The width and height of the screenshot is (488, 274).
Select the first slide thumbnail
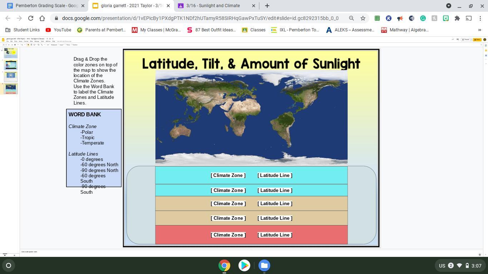coord(11,53)
